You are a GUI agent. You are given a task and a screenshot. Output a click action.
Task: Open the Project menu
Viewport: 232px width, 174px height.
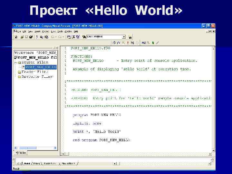point(45,32)
